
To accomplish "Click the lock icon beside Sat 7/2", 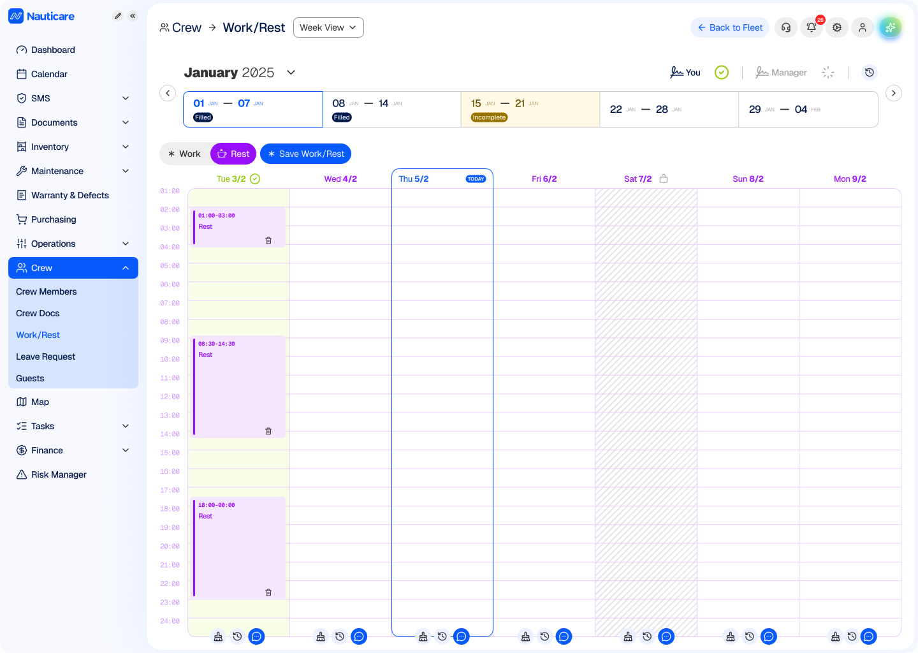I will pos(664,179).
